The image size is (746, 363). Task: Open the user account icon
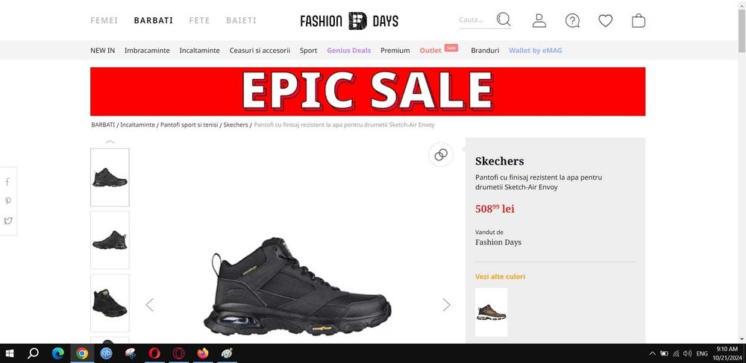point(539,20)
